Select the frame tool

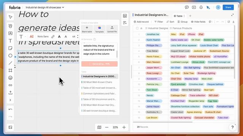[10, 71]
